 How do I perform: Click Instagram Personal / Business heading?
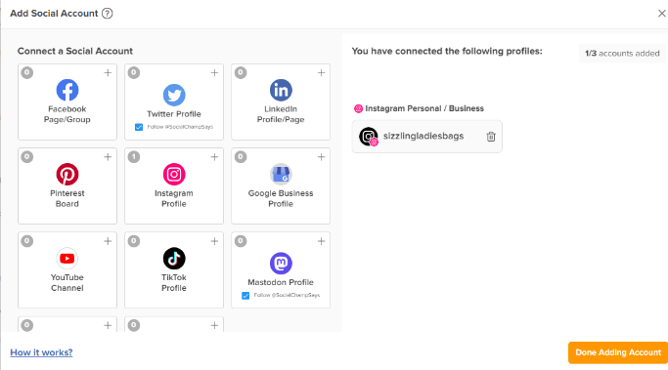click(x=424, y=108)
